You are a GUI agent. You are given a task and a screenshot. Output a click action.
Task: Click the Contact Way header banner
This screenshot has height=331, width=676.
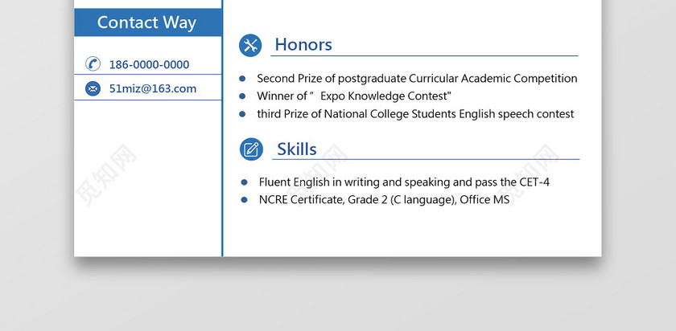(x=148, y=22)
